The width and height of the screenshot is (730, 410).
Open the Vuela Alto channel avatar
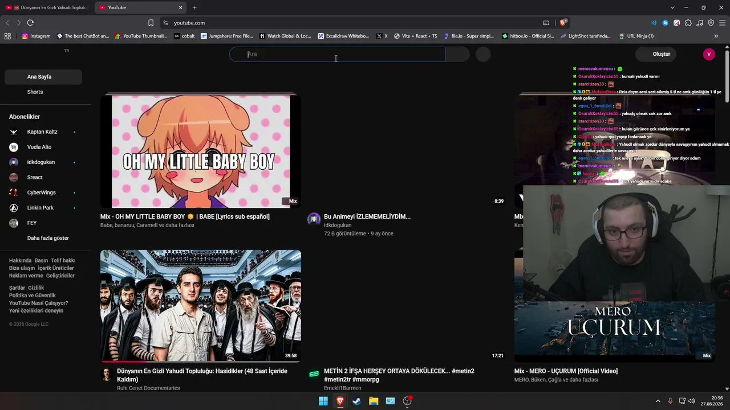[14, 147]
